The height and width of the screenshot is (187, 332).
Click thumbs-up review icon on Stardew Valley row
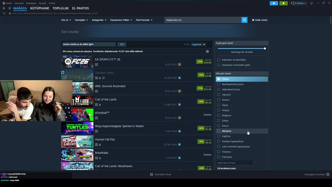(179, 78)
